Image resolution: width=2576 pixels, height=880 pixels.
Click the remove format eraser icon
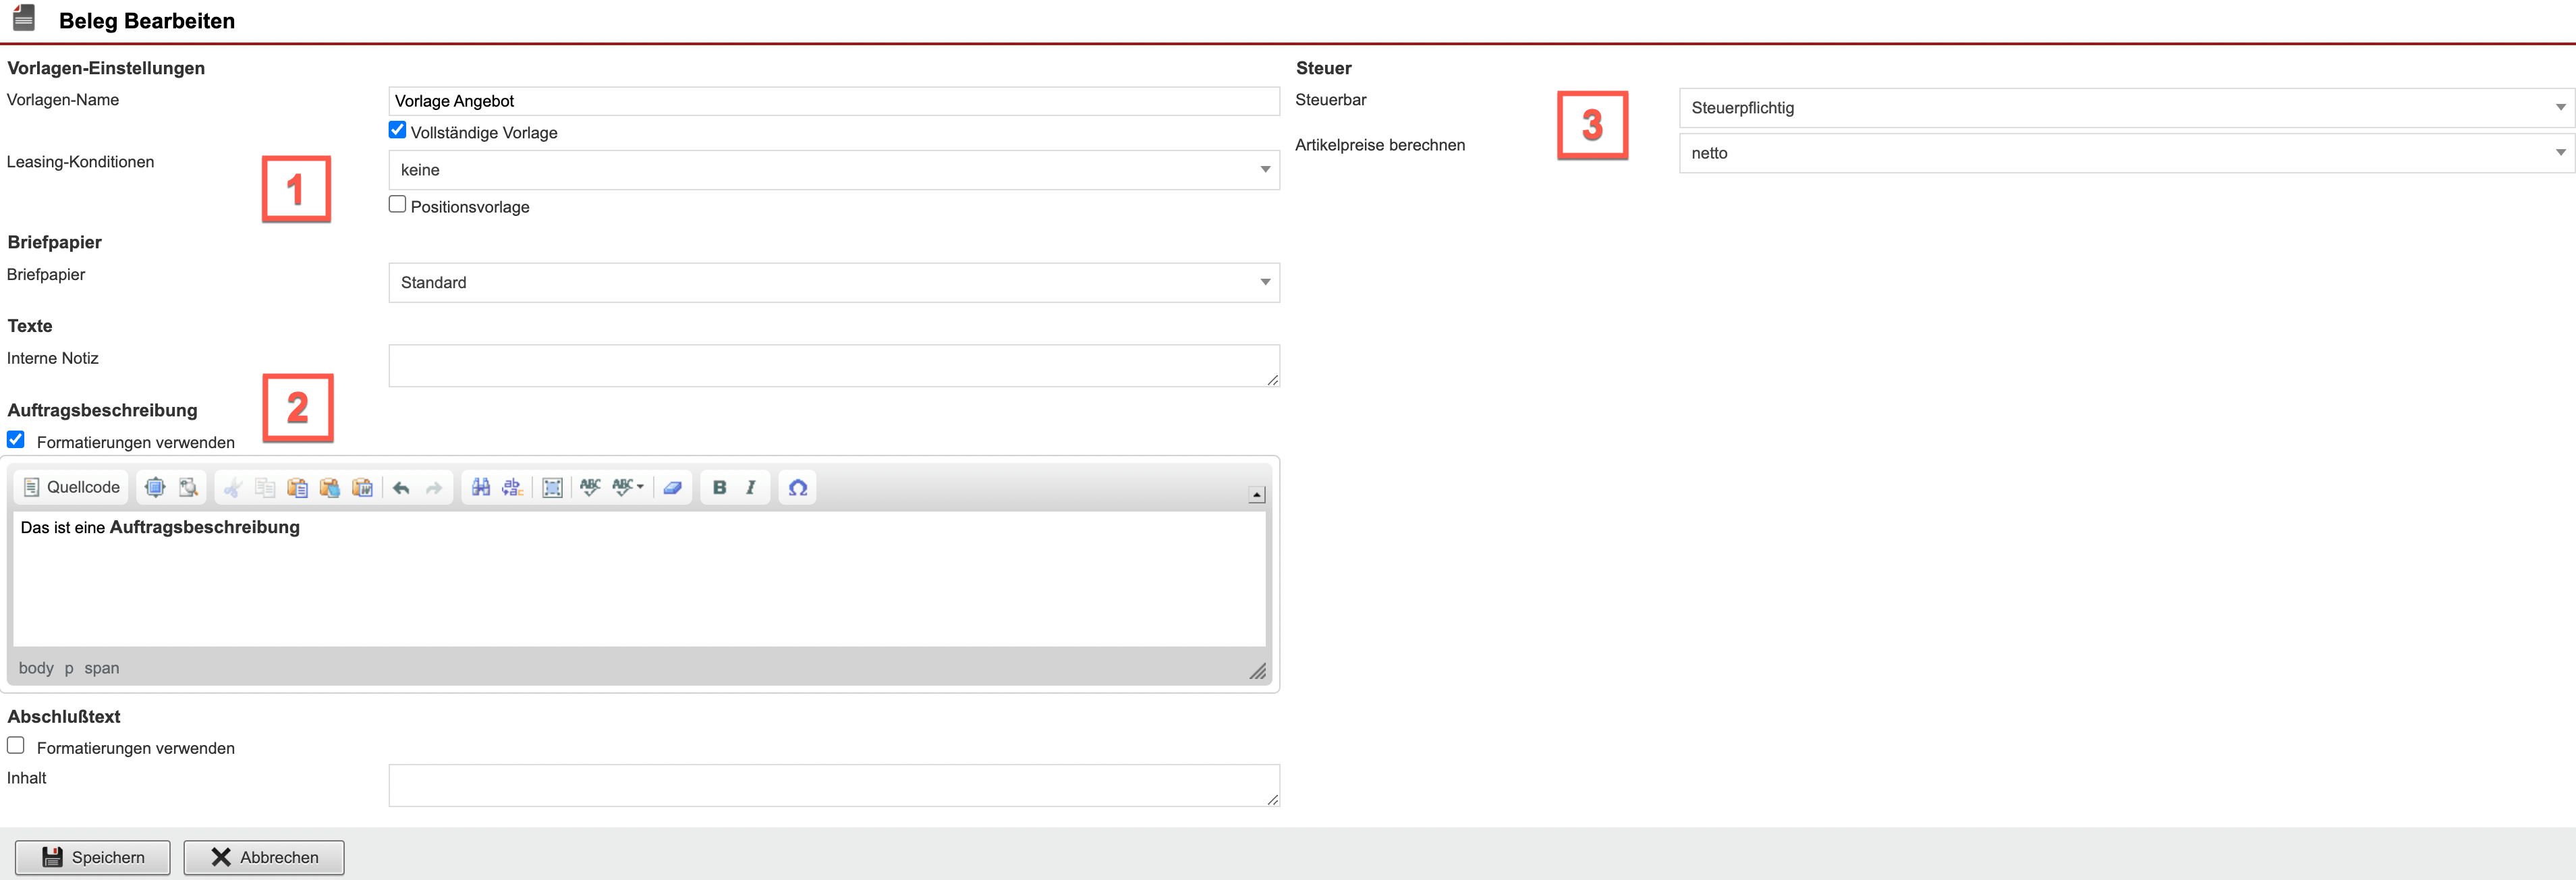tap(672, 487)
